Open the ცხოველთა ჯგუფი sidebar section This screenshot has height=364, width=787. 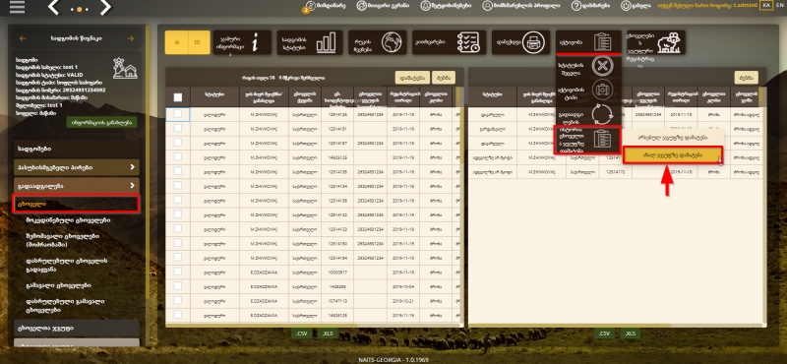[77, 329]
